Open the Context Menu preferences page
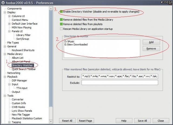This screenshot has width=173, height=125. [x=20, y=20]
